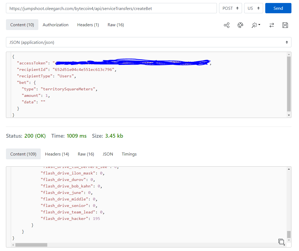The width and height of the screenshot is (299, 251).
Task: Select the request Content (10) tab
Action: (22, 25)
